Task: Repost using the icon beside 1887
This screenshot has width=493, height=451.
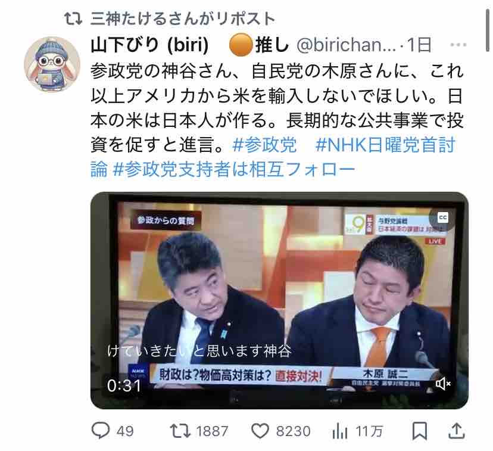Action: 180,431
